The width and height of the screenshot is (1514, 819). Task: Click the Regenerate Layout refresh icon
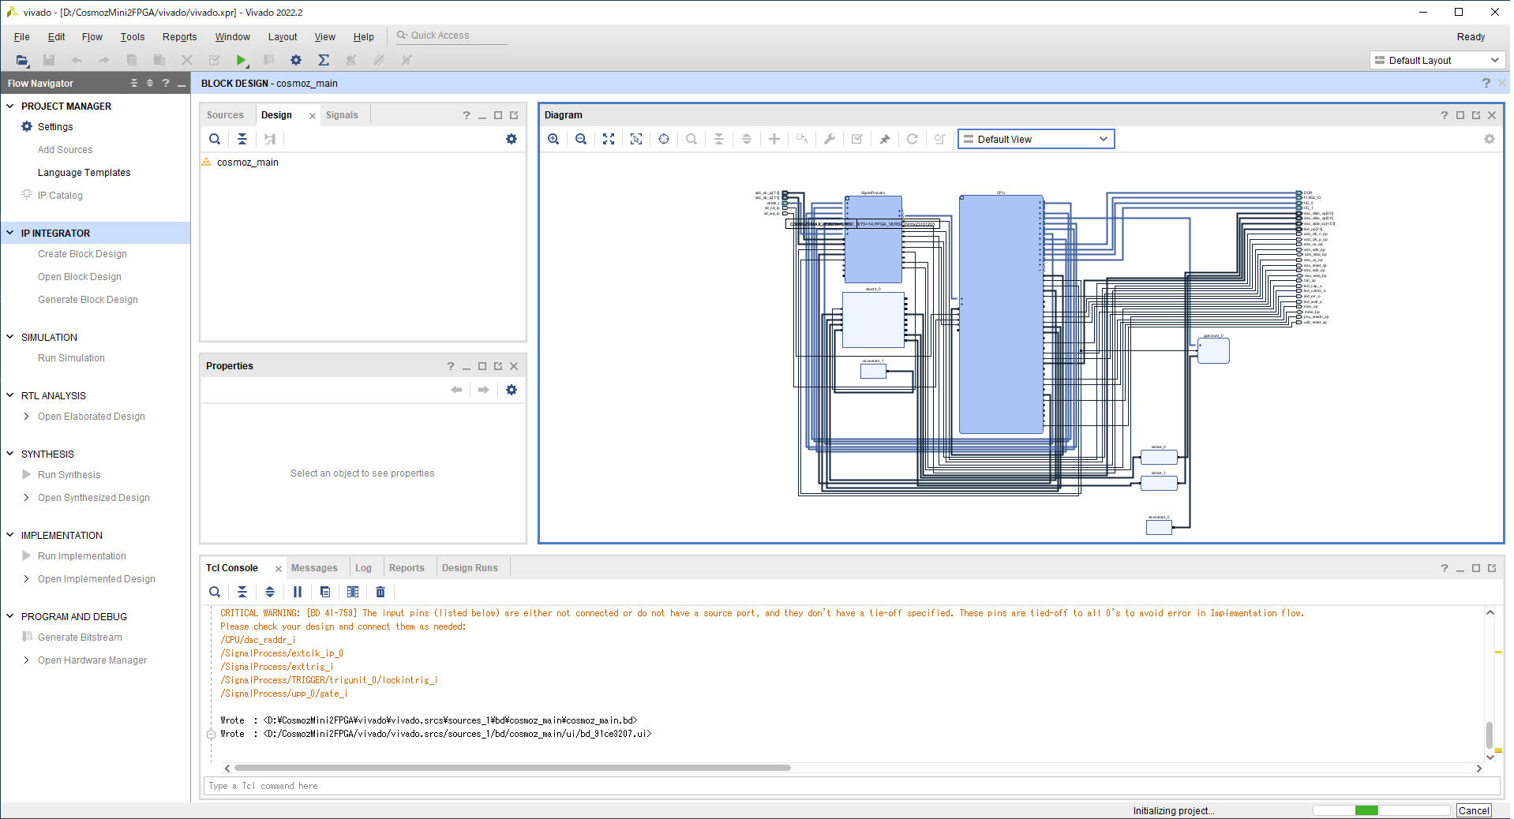(x=912, y=139)
